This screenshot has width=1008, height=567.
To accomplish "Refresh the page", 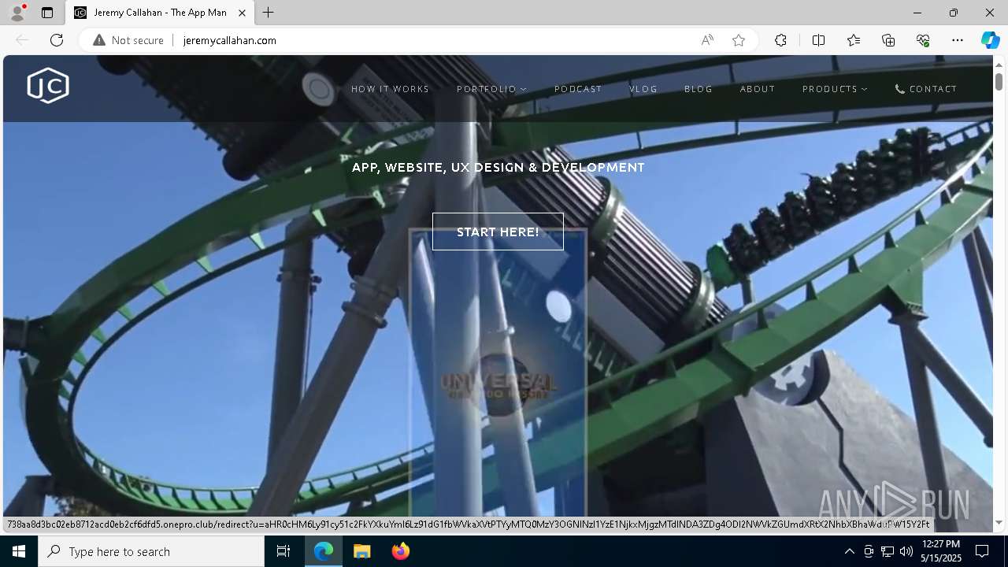I will tap(57, 40).
